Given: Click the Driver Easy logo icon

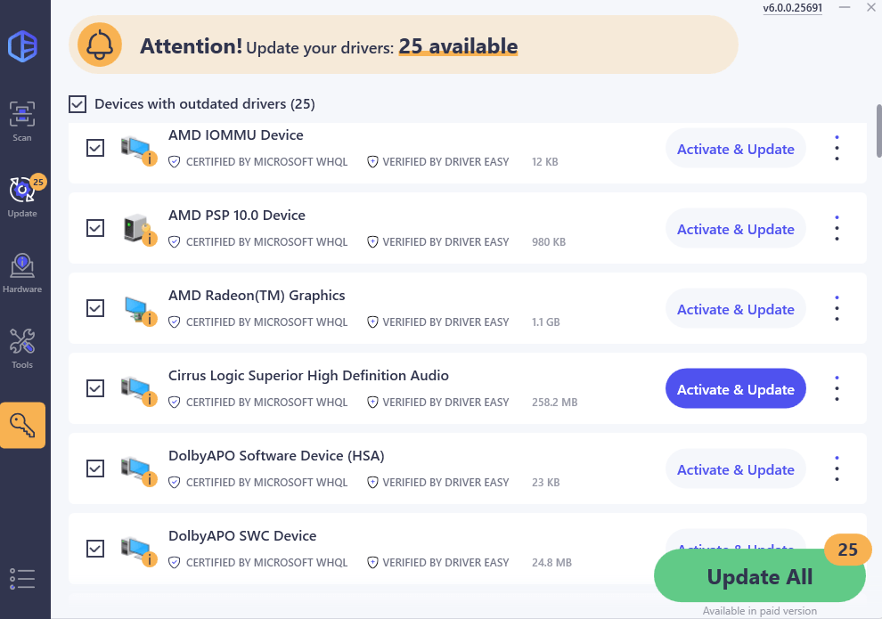Looking at the screenshot, I should click(22, 46).
